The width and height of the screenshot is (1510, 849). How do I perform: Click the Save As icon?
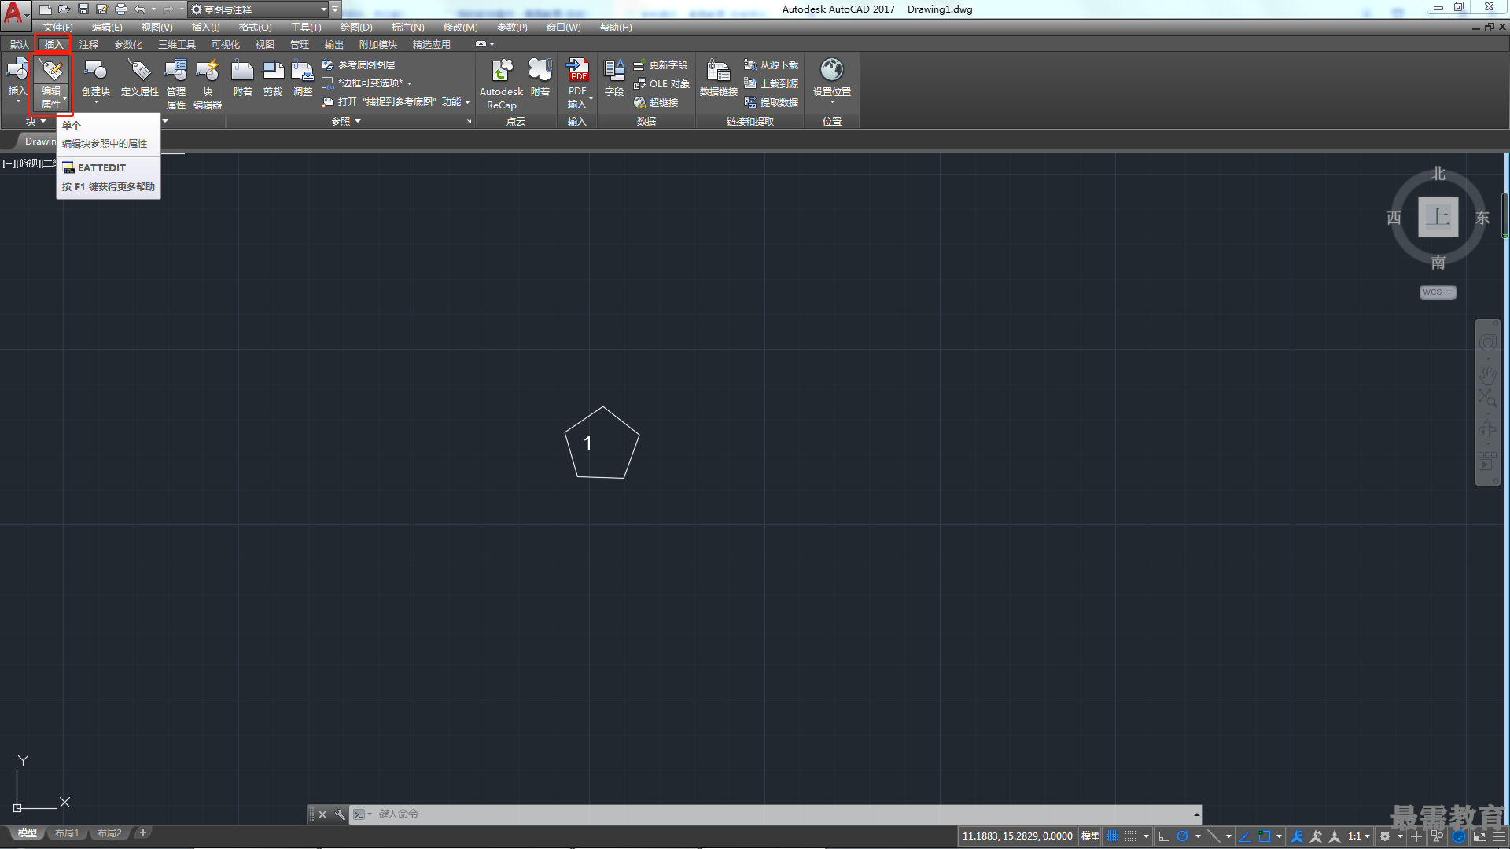[x=102, y=9]
